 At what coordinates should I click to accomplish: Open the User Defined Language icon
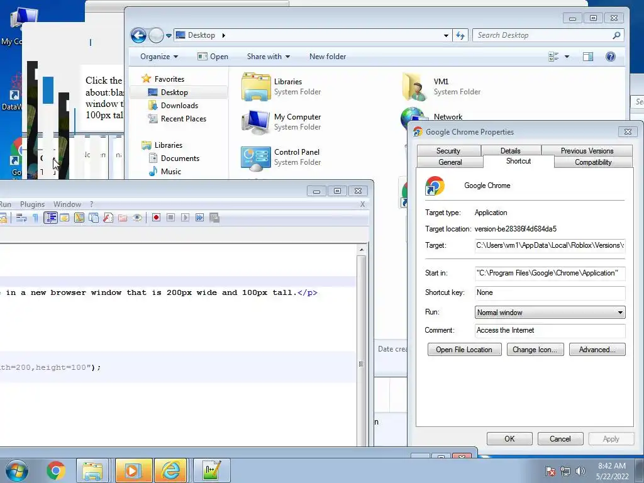coord(65,218)
